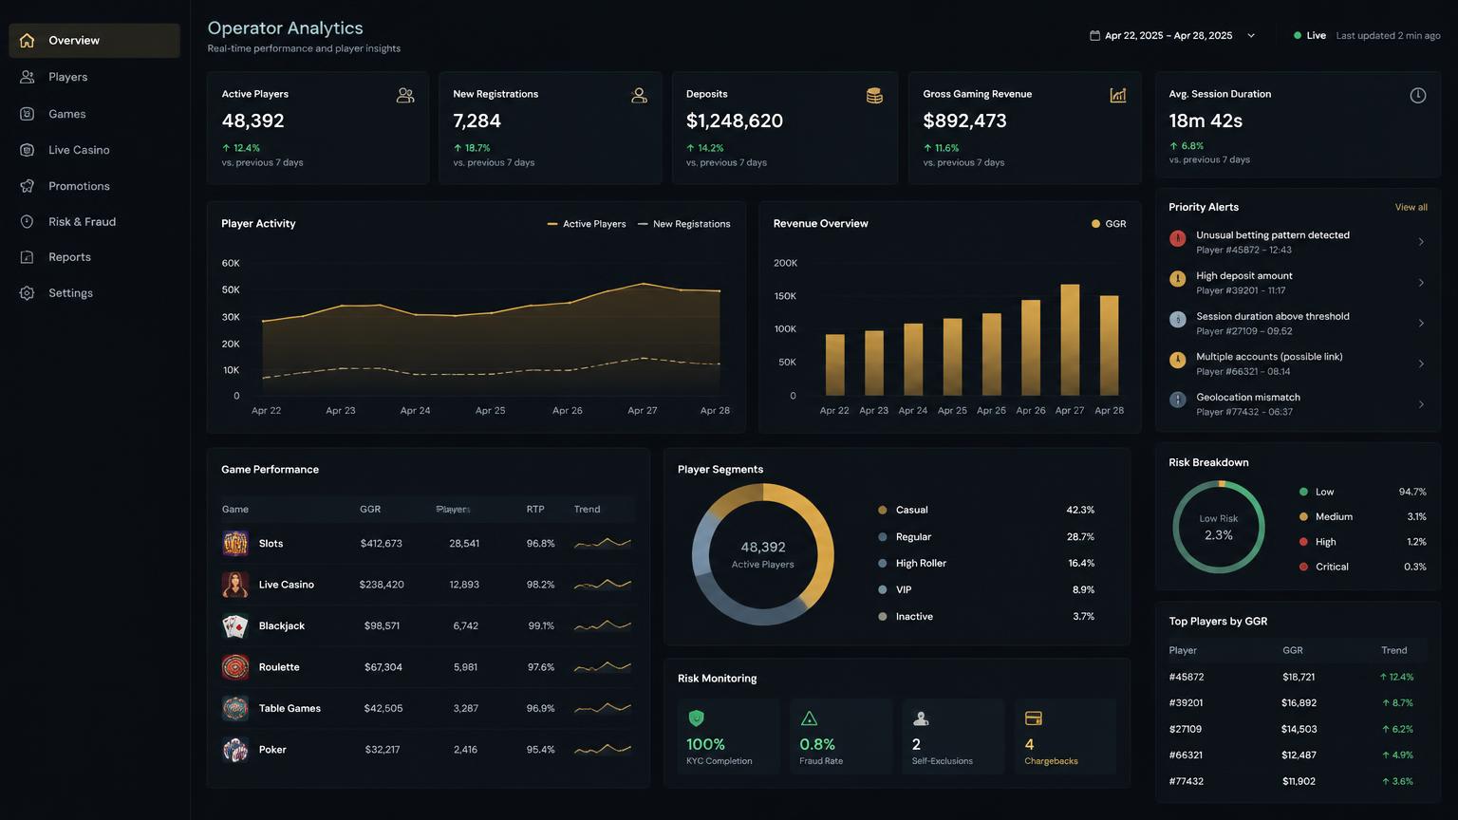Screen dimensions: 1458x820
Task: Click the Apr 22, 2025 – Apr 28, 2025 range
Action: pyautogui.click(x=1168, y=35)
